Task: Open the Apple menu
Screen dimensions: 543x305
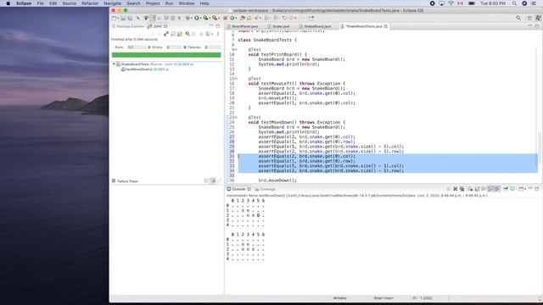Action: coord(8,3)
